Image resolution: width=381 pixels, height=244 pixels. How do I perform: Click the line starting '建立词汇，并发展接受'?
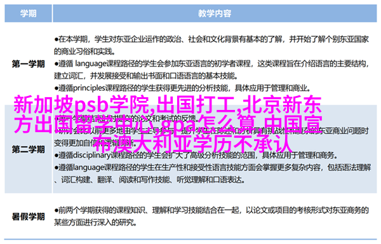tap(145, 76)
